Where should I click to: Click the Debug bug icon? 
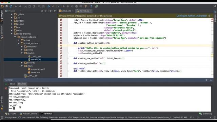(68, 6)
